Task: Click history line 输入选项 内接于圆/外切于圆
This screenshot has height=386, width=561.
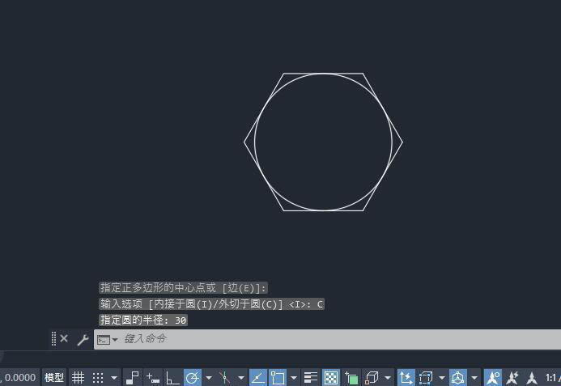Action: coord(211,304)
